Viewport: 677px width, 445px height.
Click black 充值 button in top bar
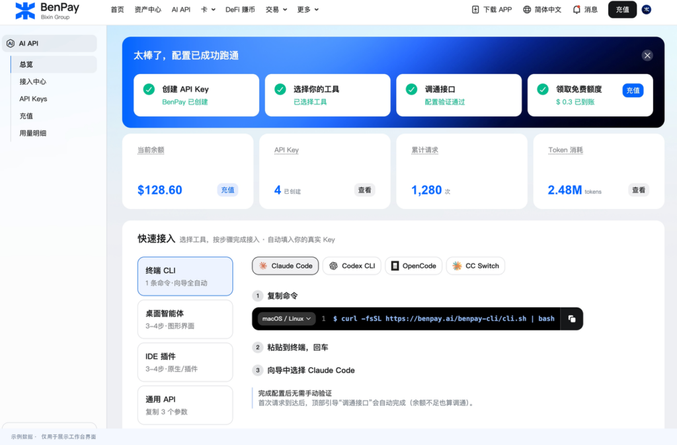622,9
